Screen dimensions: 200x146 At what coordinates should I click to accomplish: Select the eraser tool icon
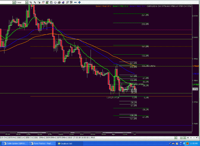pyautogui.click(x=55, y=3)
